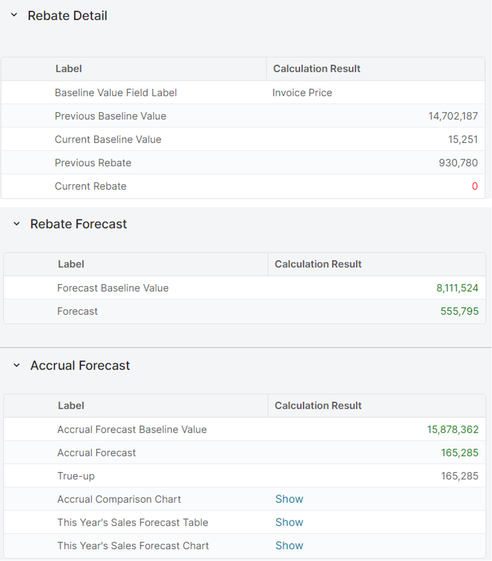The width and height of the screenshot is (492, 561).
Task: Collapse the Rebate Forecast section chevron
Action: (17, 224)
